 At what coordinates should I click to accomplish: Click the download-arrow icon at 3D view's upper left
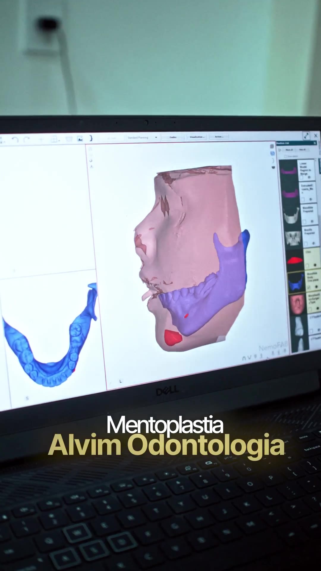pos(92,167)
